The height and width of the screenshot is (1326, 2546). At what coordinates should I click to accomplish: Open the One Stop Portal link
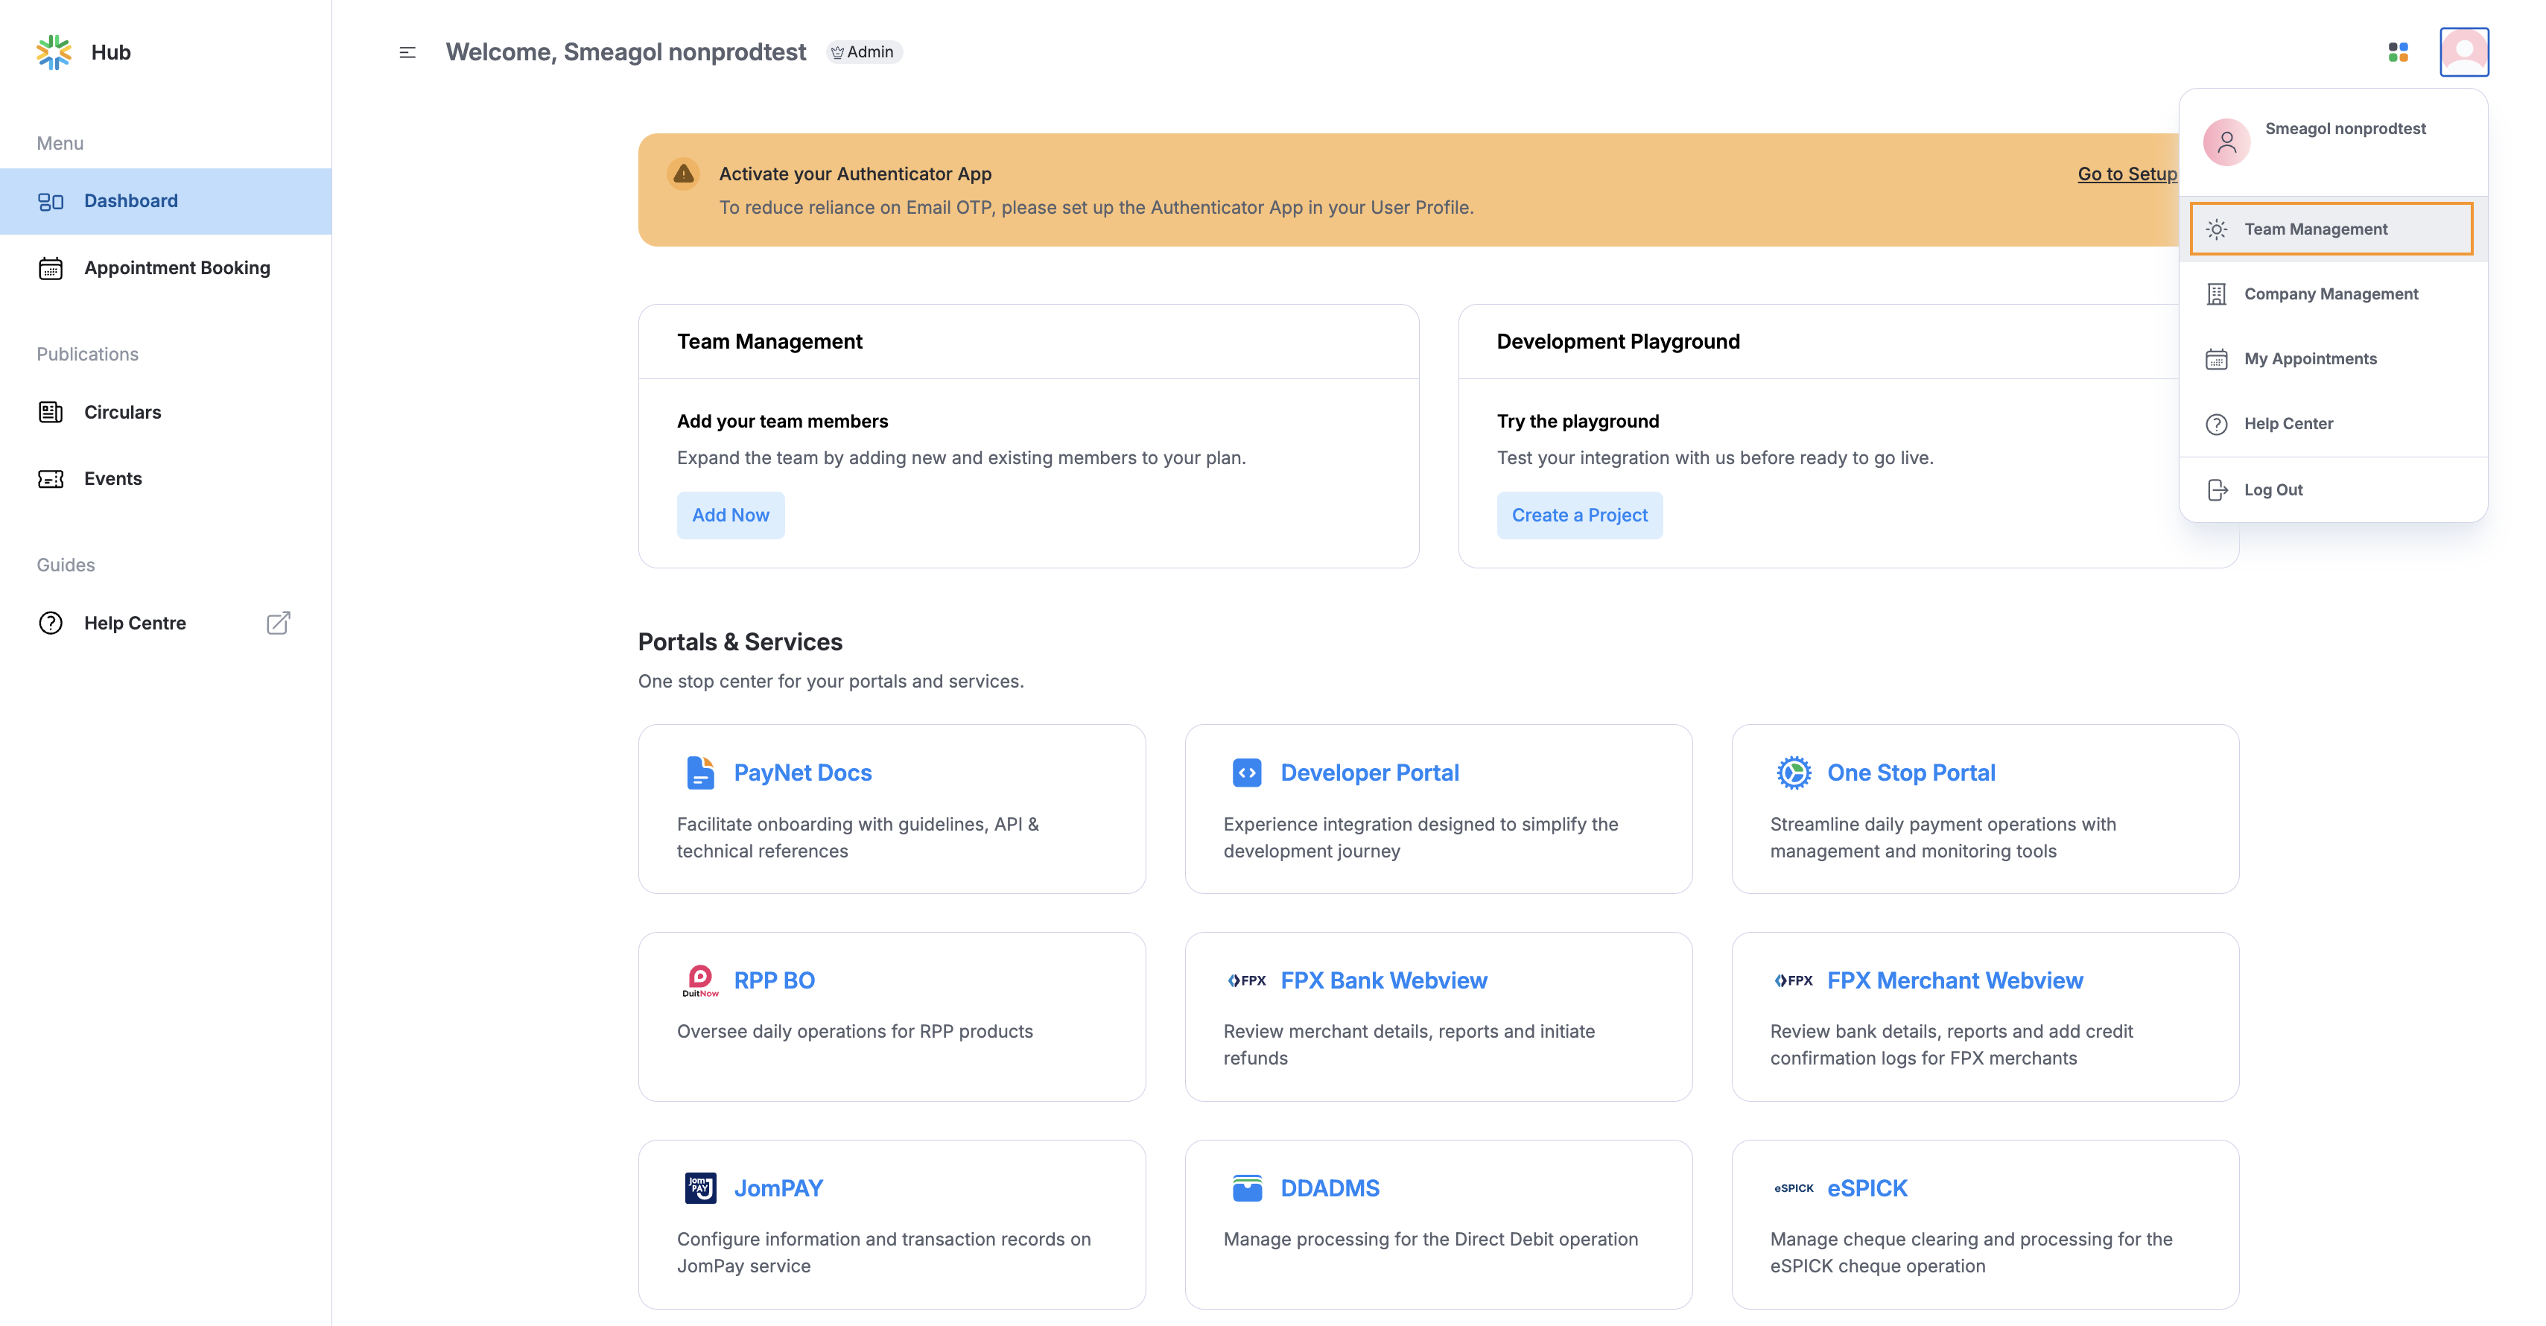tap(1911, 773)
